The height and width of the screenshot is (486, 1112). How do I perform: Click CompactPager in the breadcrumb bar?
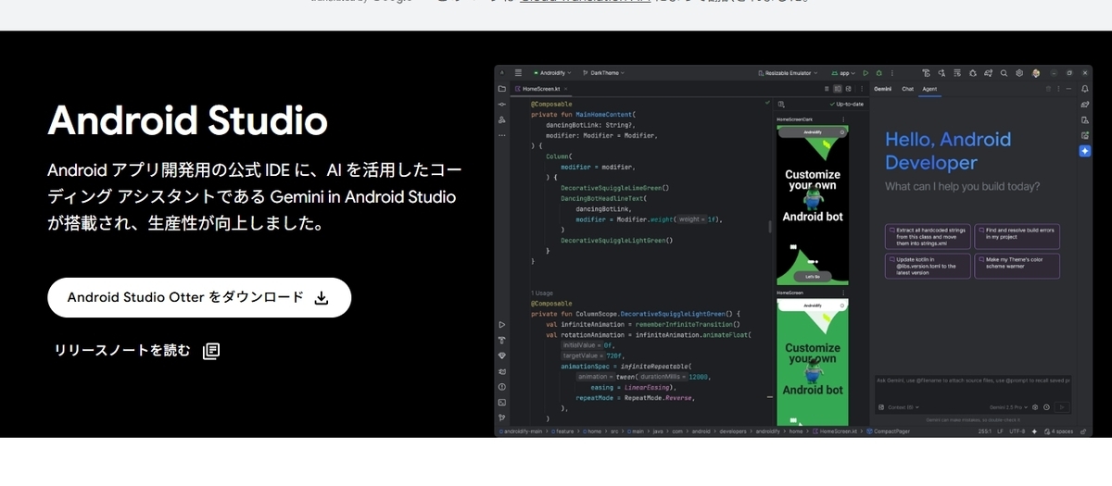click(x=889, y=431)
